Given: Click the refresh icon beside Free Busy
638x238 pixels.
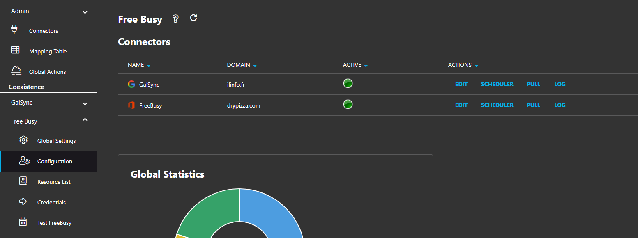Looking at the screenshot, I should click(193, 18).
